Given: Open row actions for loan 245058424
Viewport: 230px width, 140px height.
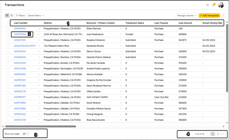Looking at the screenshot, I should pyautogui.click(x=39, y=57).
